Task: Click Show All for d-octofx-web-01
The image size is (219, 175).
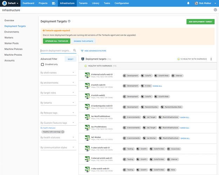Action: [x=157, y=86]
